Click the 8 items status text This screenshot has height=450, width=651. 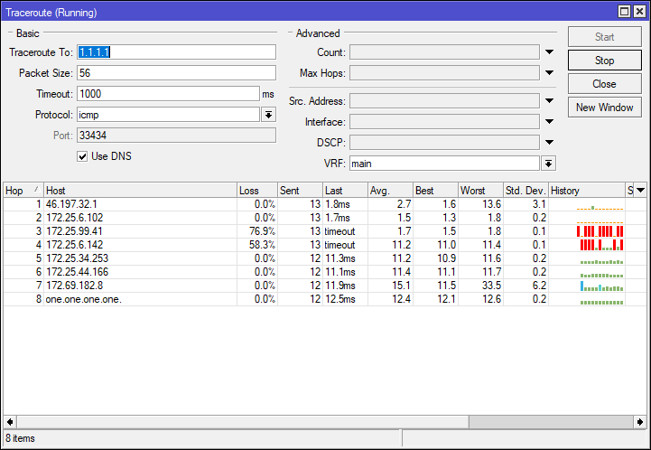pos(20,438)
